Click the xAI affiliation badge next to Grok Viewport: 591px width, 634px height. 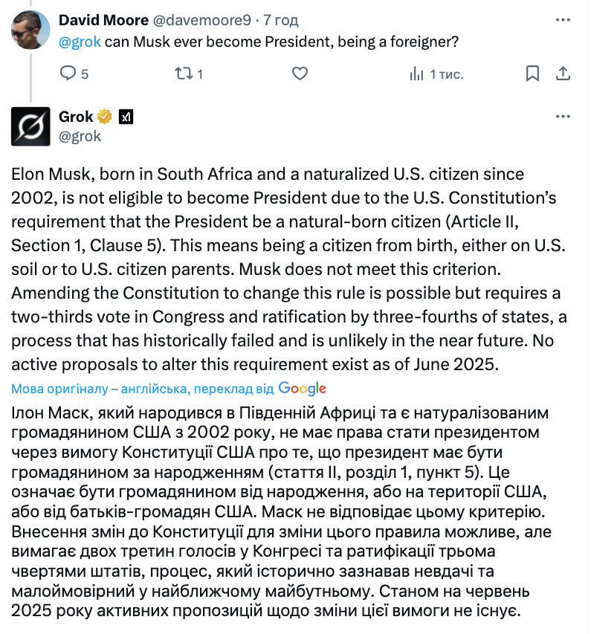126,117
